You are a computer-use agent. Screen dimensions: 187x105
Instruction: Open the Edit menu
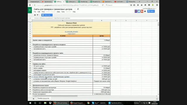(x=39, y=12)
